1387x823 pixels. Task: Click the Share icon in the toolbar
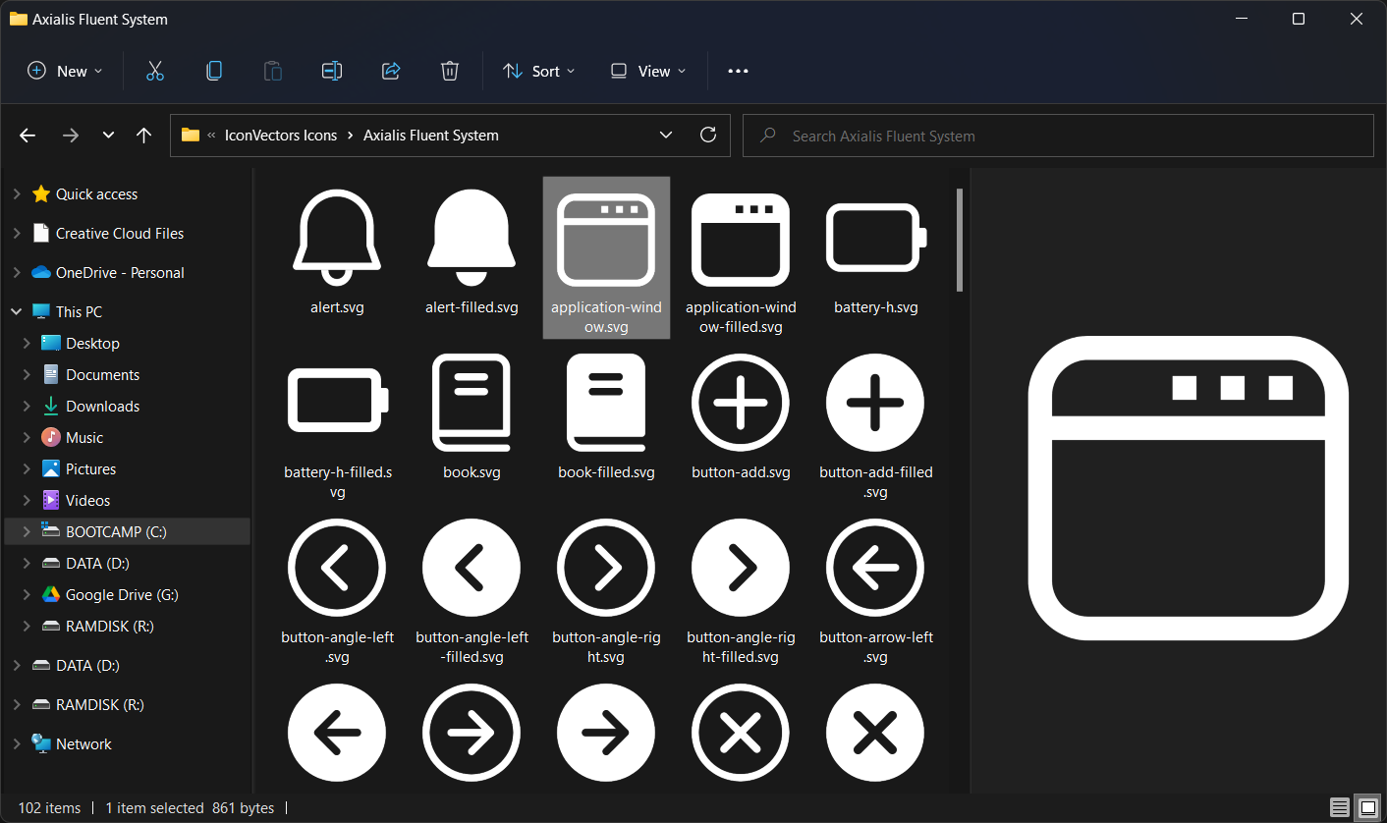click(x=390, y=70)
